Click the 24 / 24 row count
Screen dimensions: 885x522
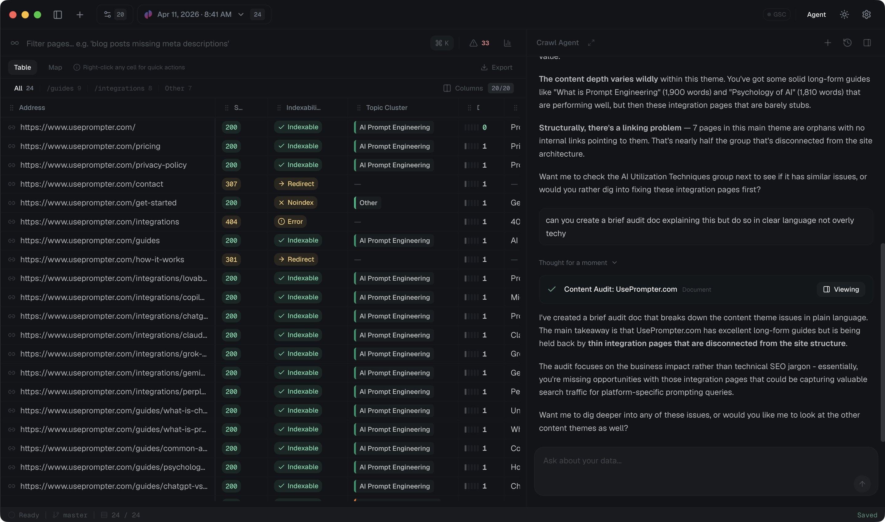(x=120, y=515)
